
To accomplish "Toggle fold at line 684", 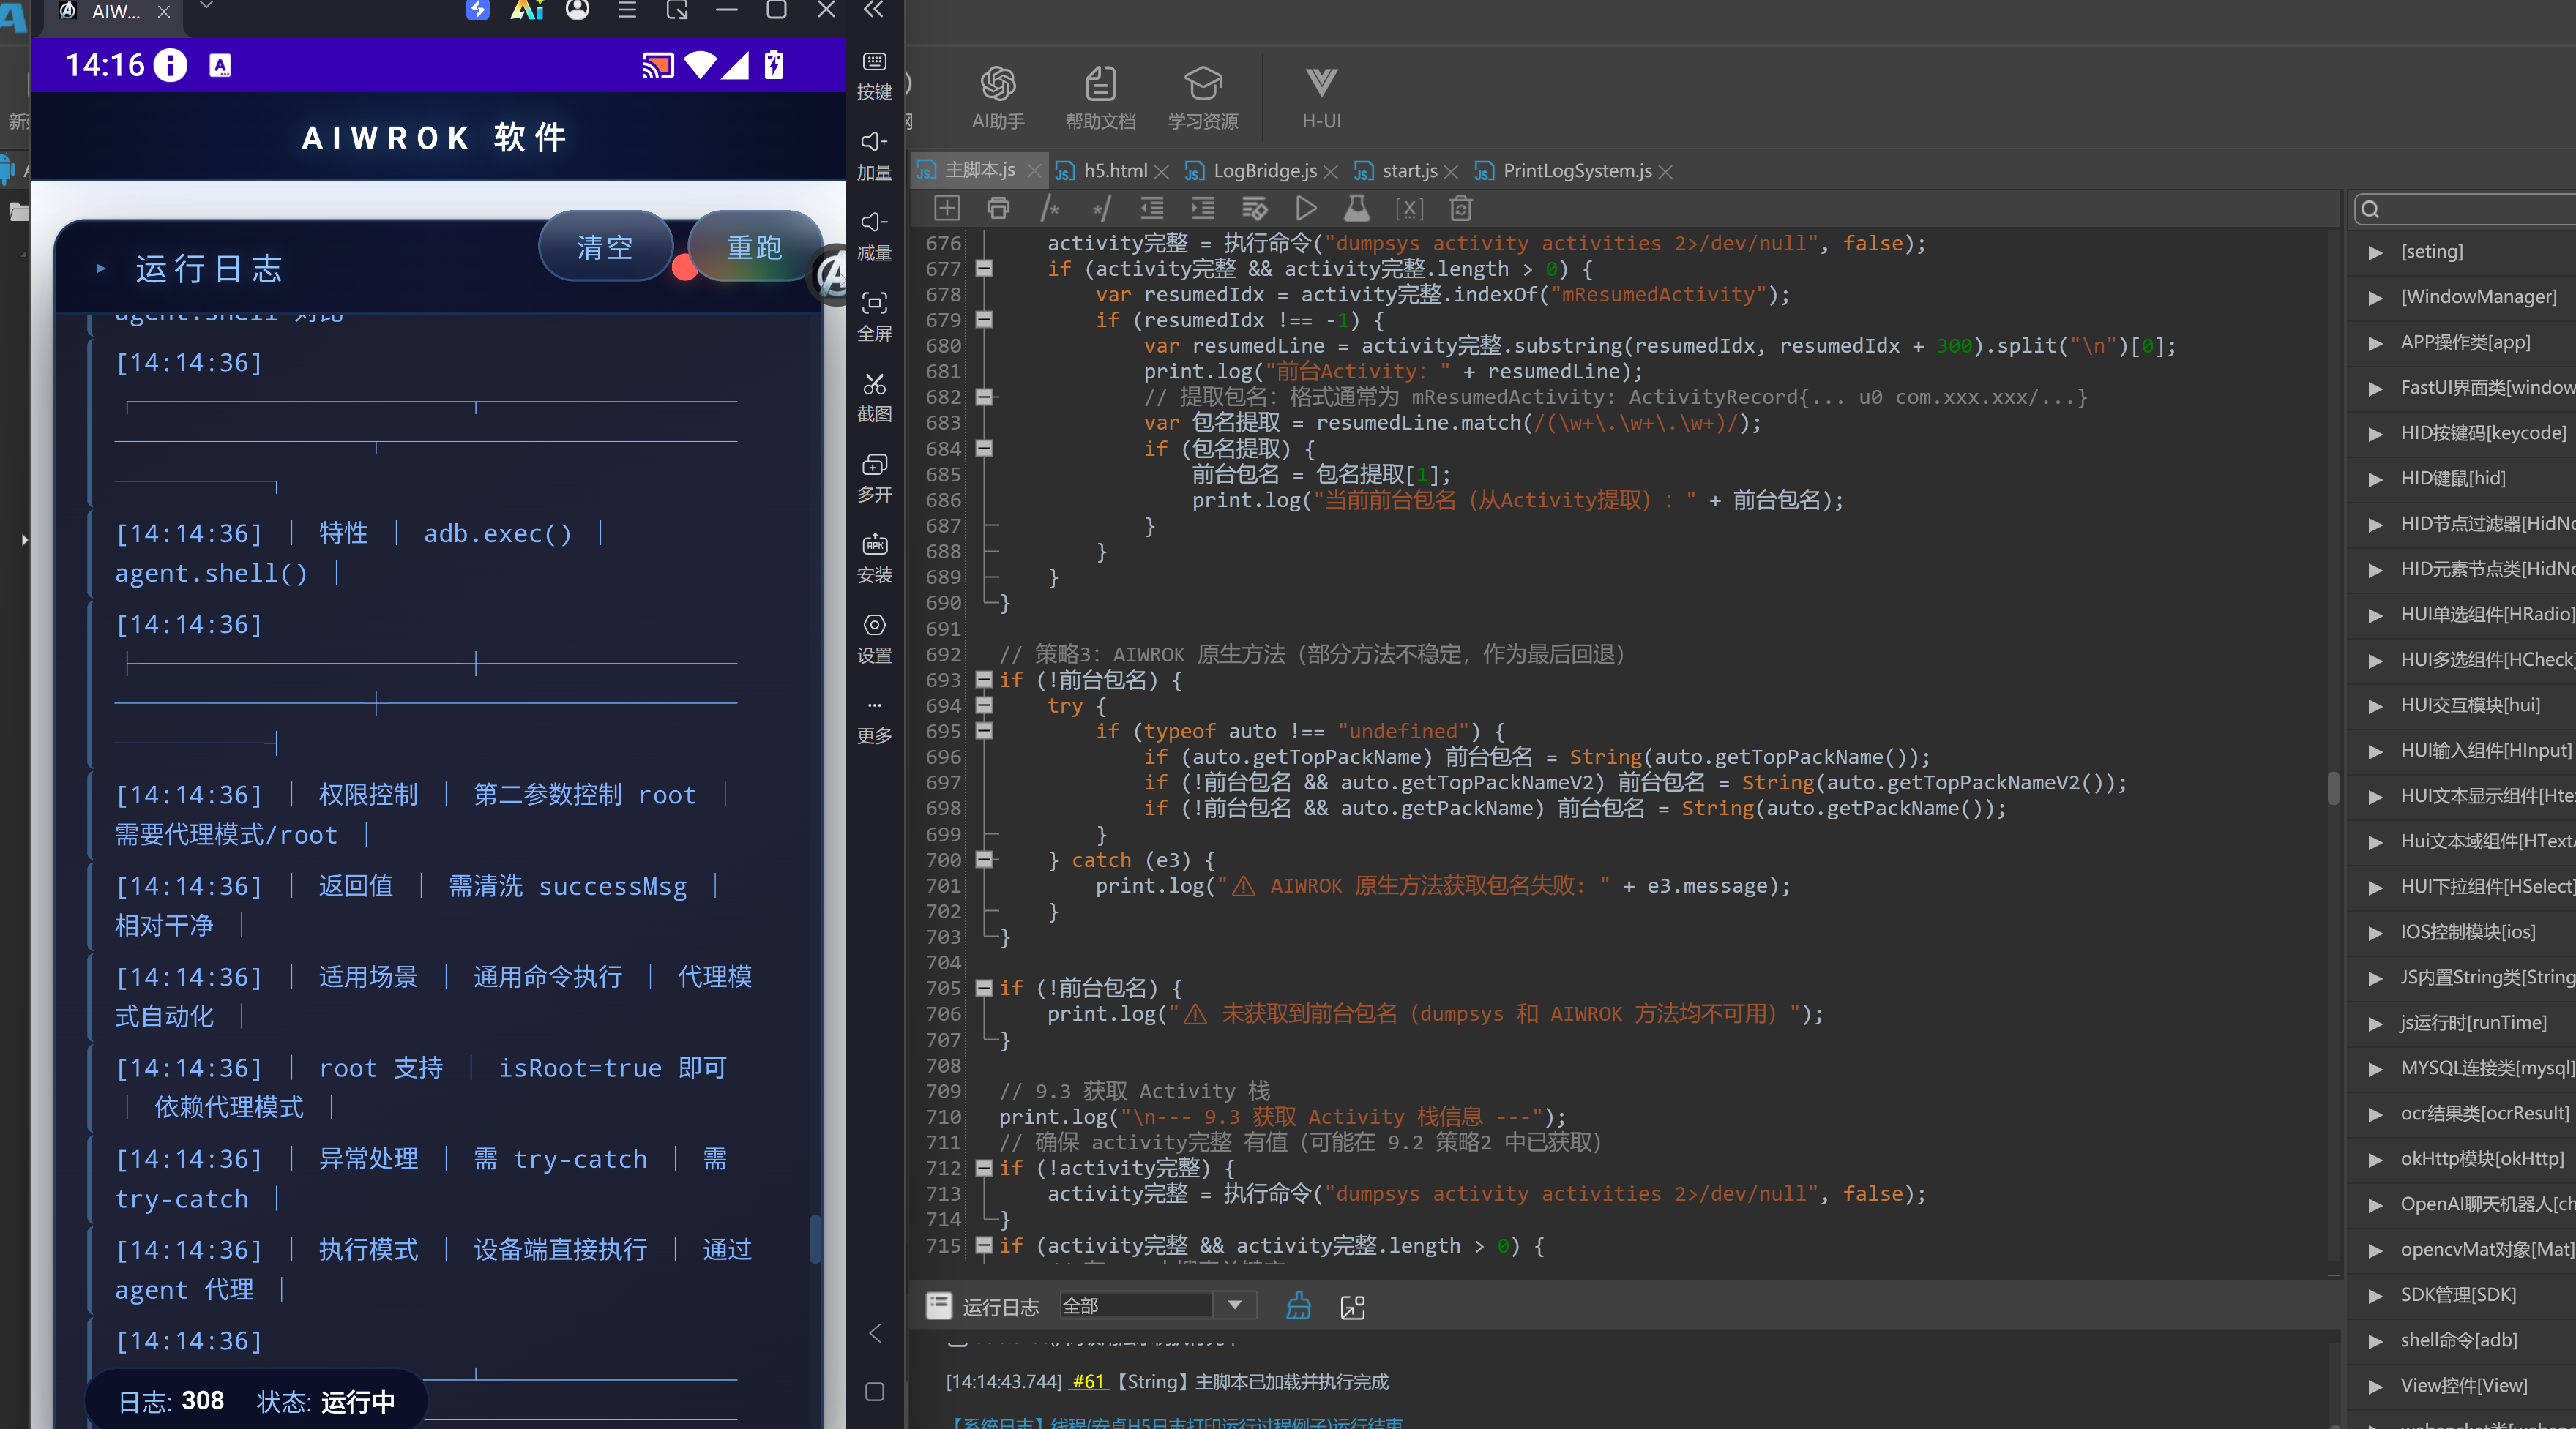I will pos(984,449).
